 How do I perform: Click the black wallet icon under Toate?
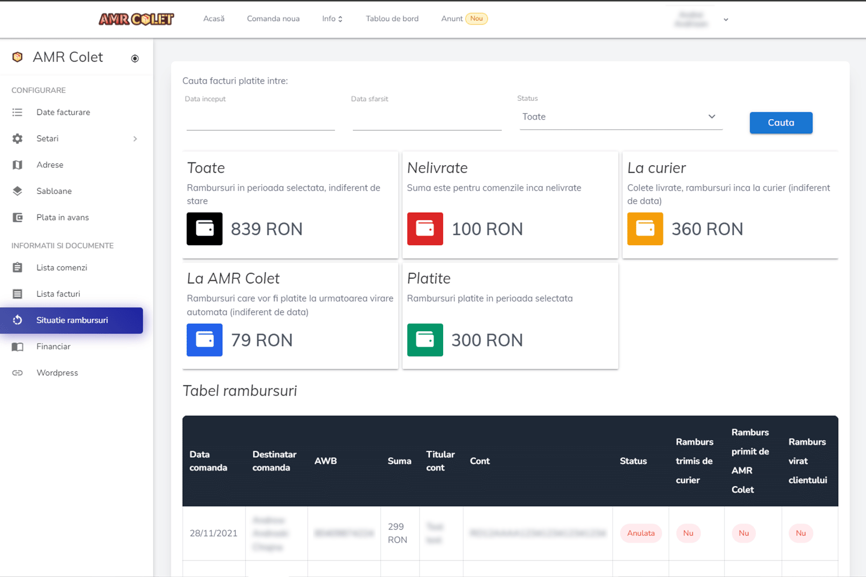click(204, 229)
